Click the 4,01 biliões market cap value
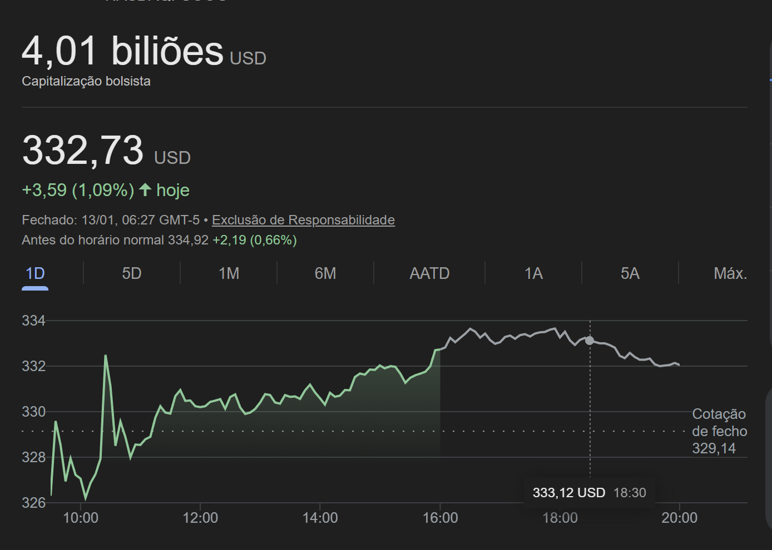772x550 pixels. point(122,51)
